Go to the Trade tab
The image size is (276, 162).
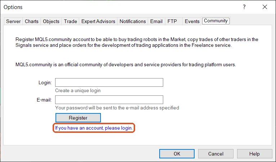(70, 21)
